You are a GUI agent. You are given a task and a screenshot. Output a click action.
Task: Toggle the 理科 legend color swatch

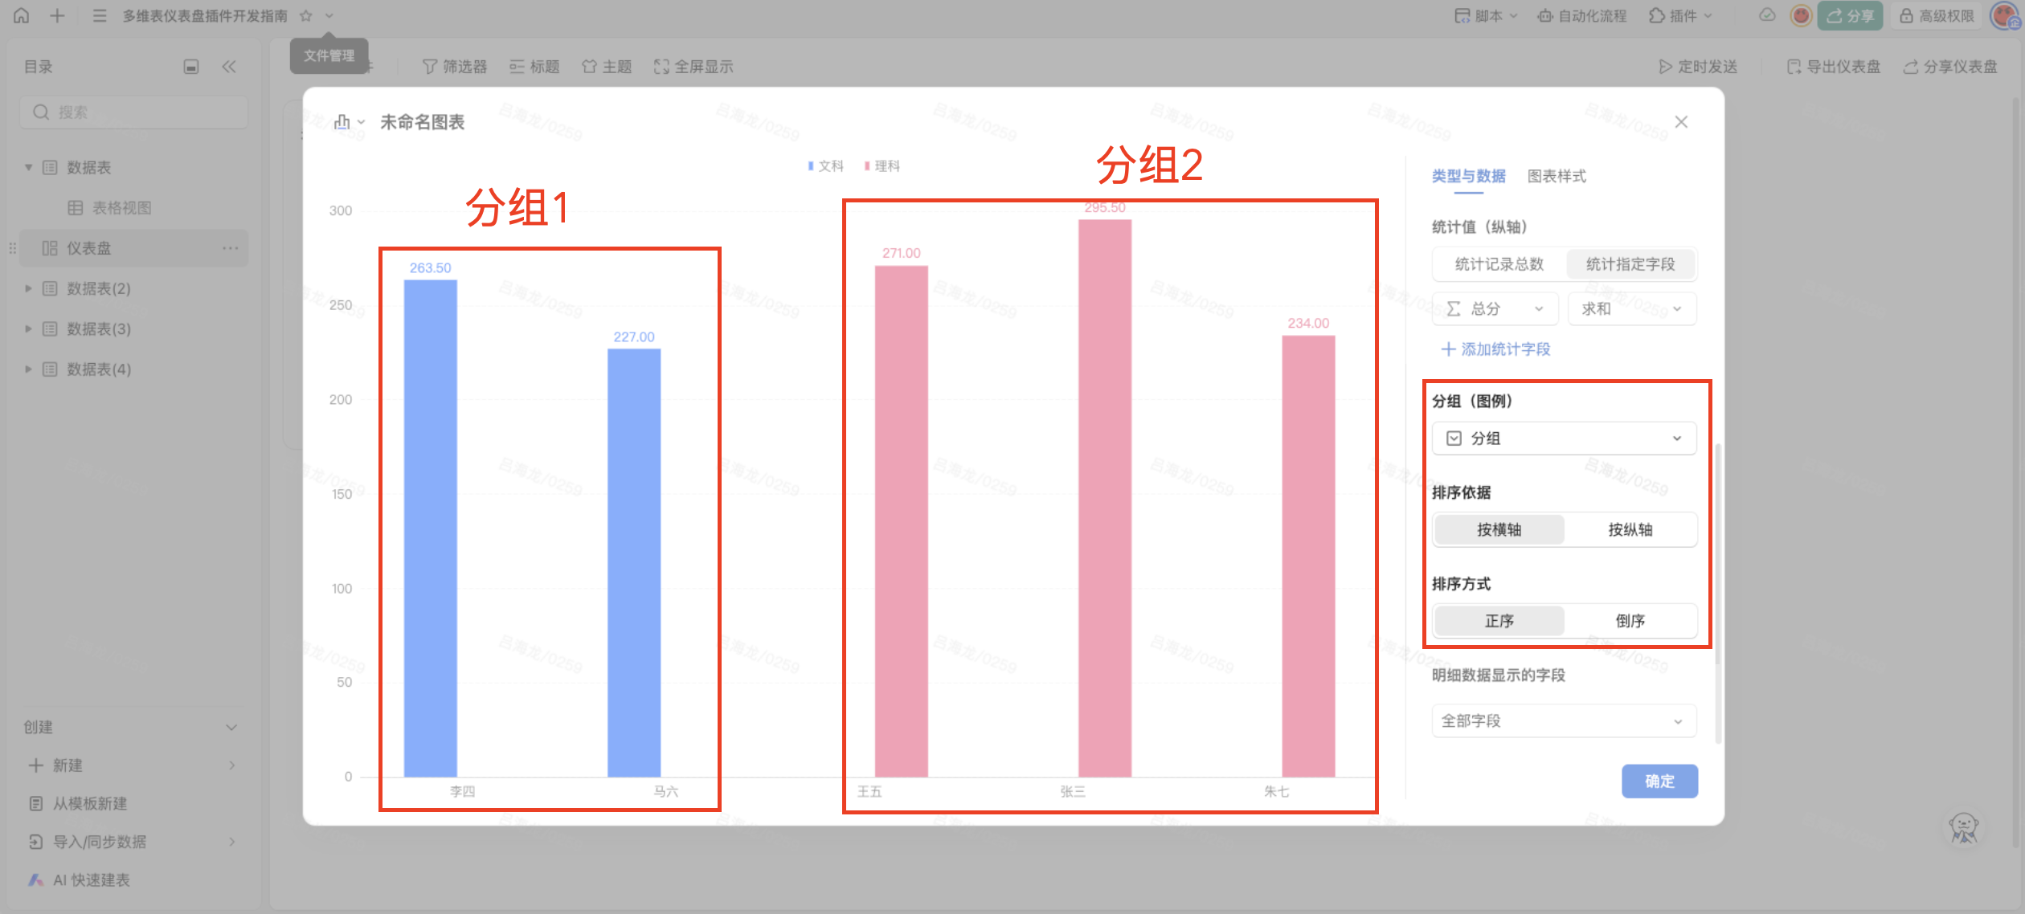click(x=867, y=166)
